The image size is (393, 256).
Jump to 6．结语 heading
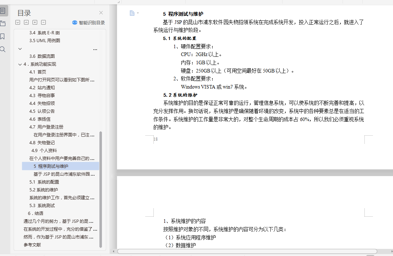[35, 214]
